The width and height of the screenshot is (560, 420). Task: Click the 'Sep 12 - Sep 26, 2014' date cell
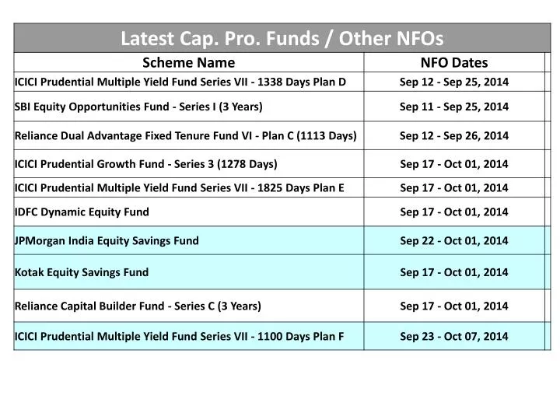click(454, 135)
